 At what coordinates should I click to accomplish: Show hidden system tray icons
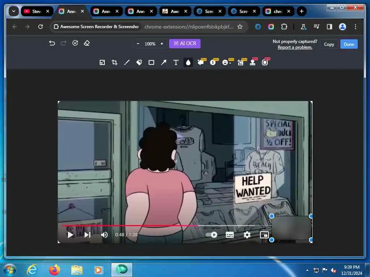coord(307,270)
